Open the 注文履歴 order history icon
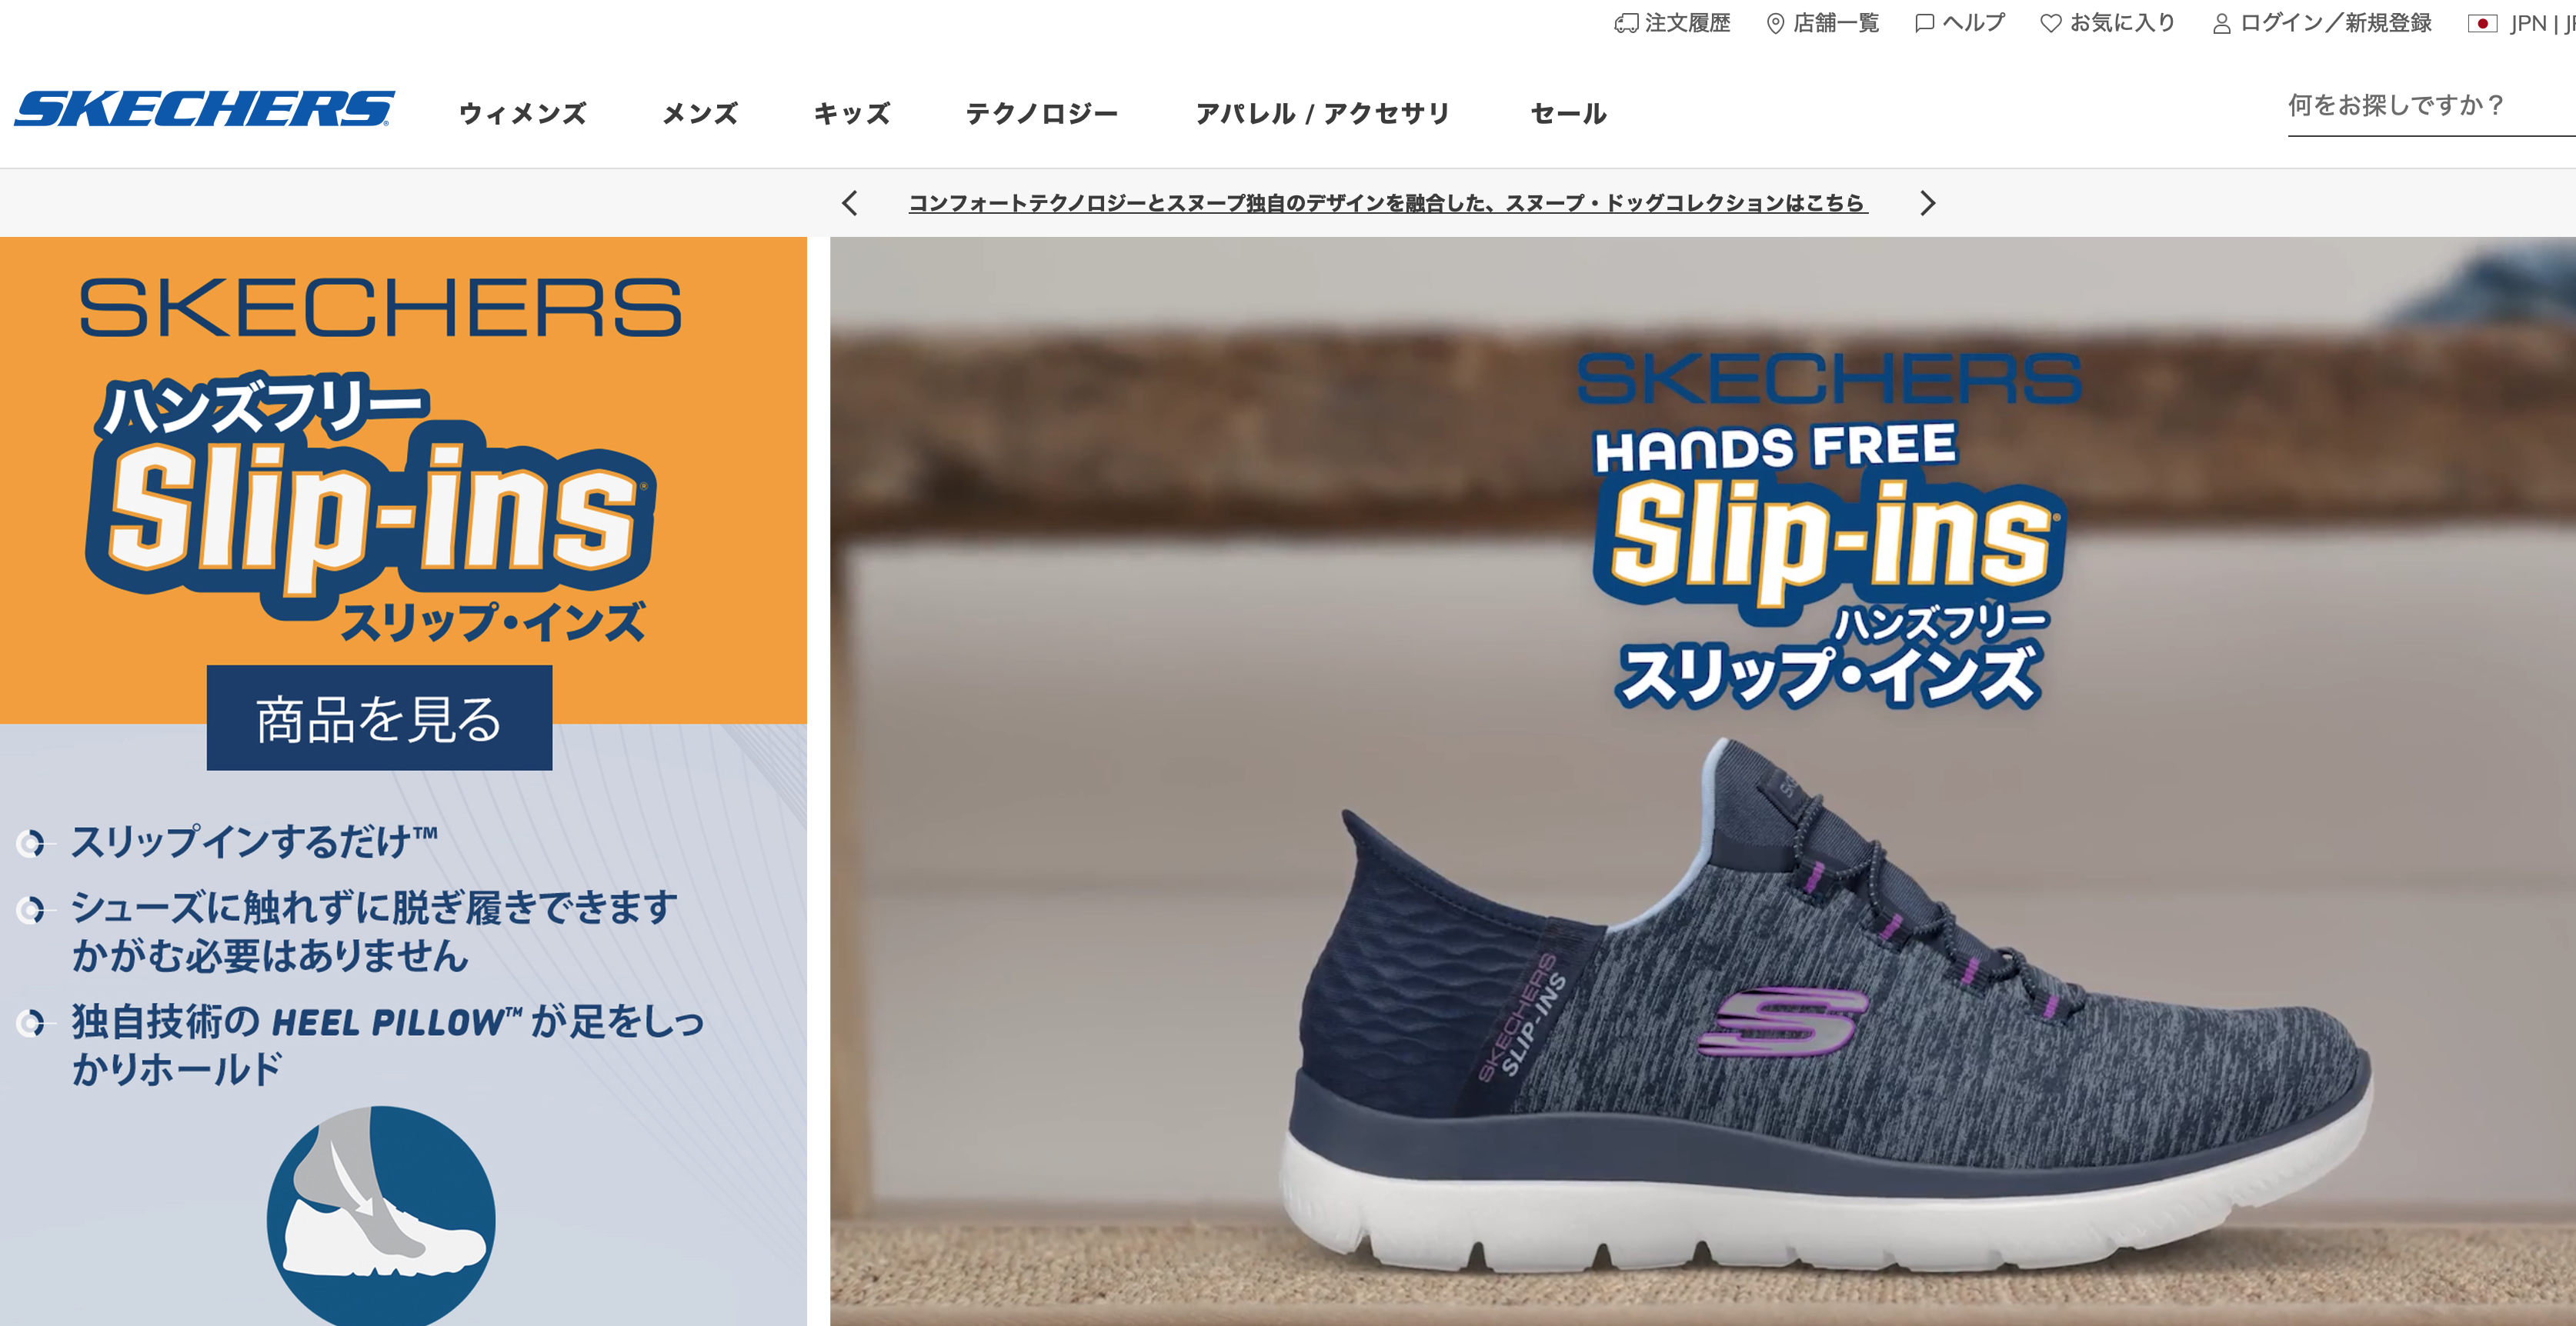 coord(1626,23)
